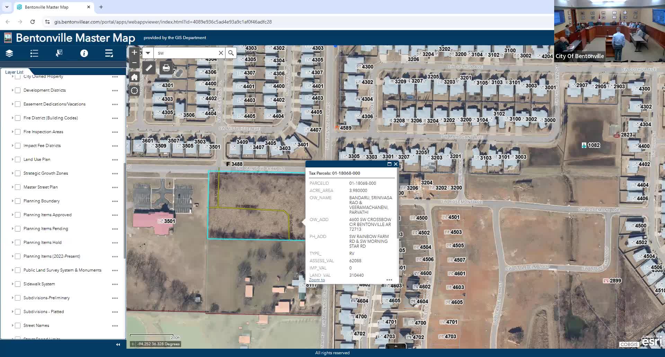Check the Land Use Plan layer
Image resolution: width=665 pixels, height=357 pixels.
pos(18,159)
